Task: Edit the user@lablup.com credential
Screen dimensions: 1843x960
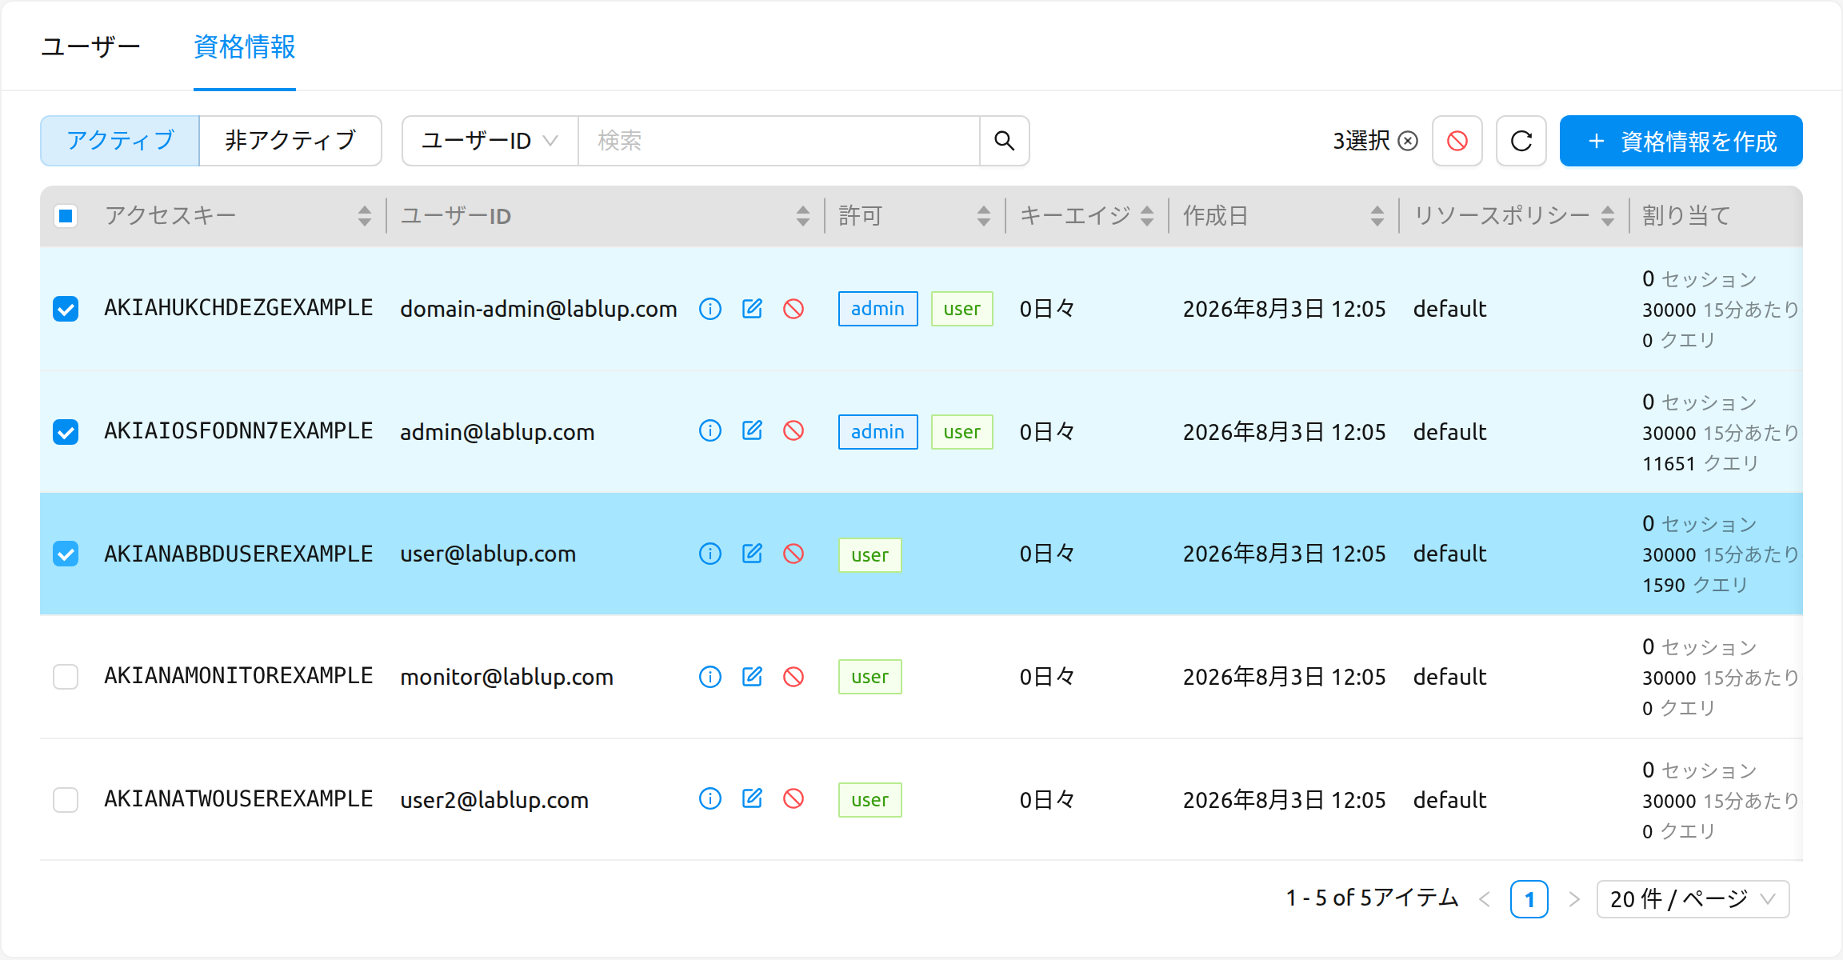Action: [x=752, y=554]
